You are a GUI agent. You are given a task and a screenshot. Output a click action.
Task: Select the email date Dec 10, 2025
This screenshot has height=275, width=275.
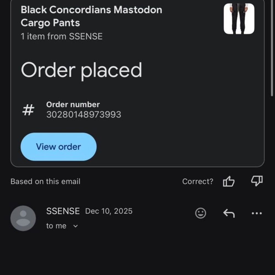[x=109, y=211]
